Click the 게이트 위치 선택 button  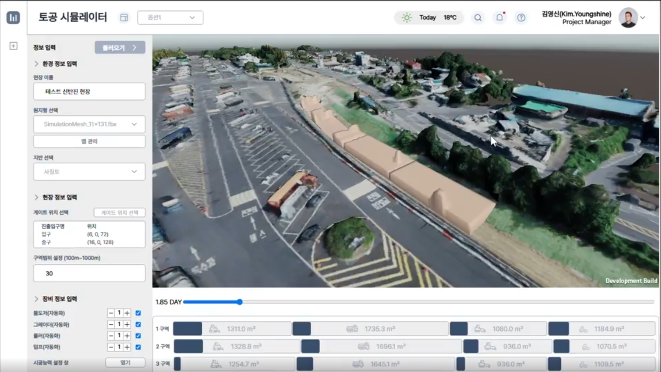tap(120, 212)
